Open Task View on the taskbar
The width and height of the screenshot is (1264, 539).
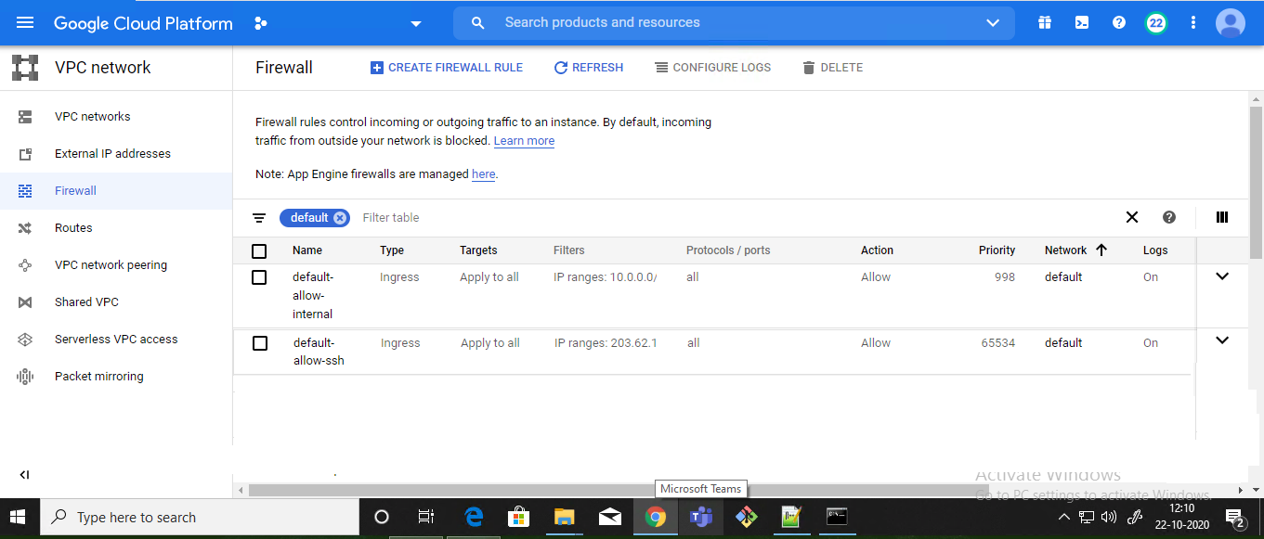point(426,518)
